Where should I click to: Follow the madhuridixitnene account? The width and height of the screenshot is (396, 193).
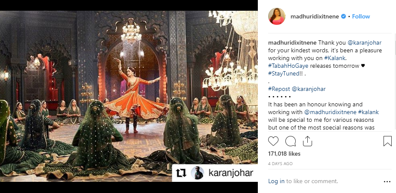point(361,16)
